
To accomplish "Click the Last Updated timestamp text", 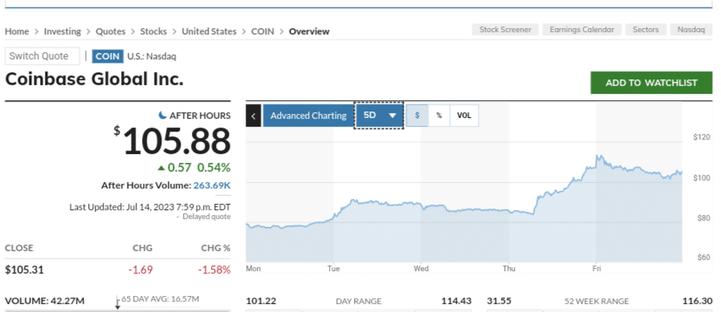I will pos(150,207).
